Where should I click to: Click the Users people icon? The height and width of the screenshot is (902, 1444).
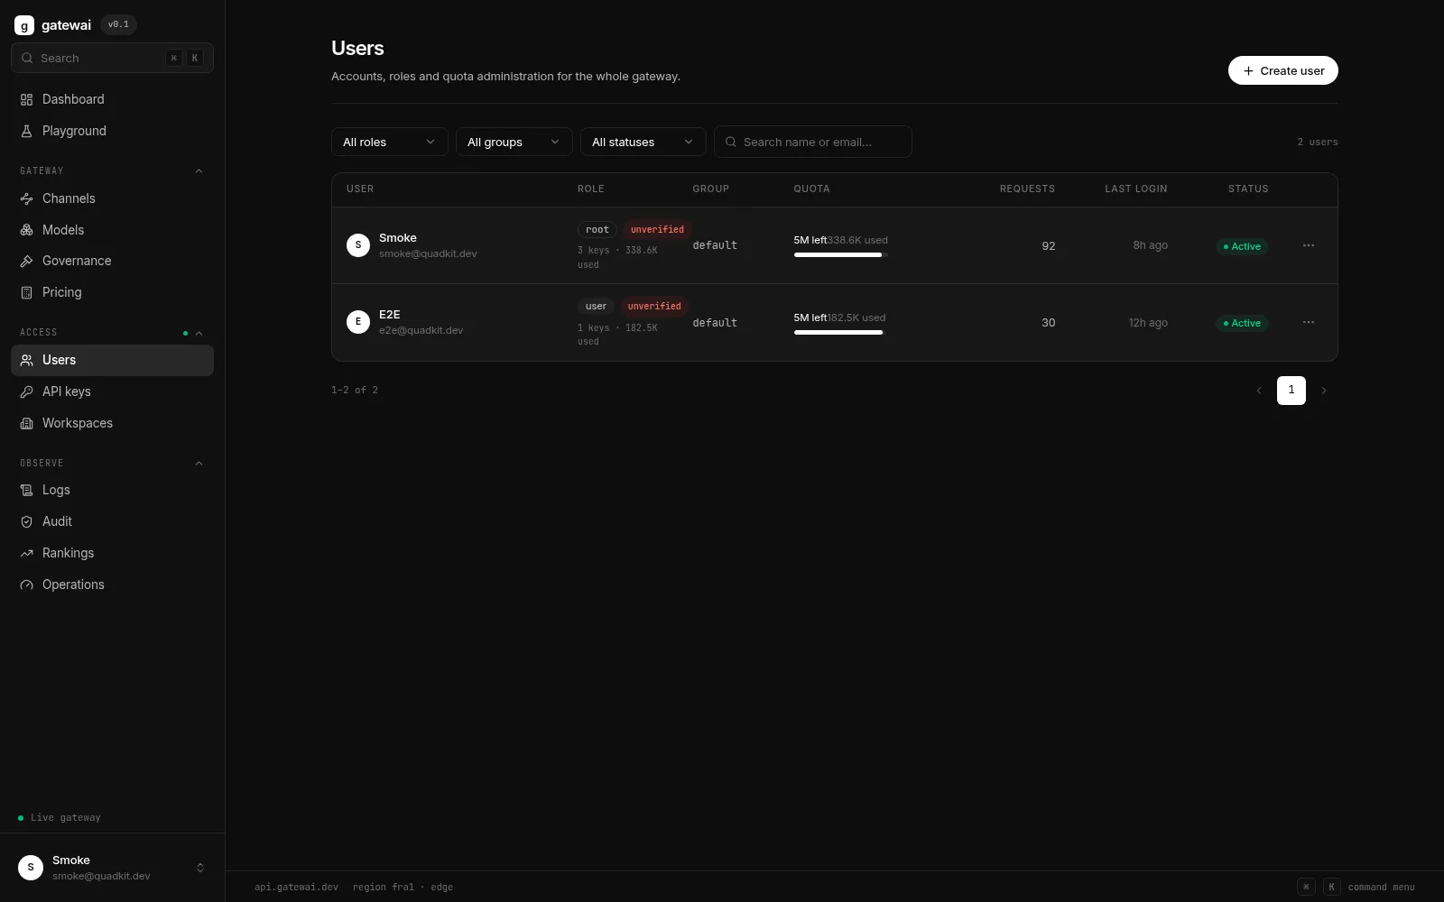(27, 360)
